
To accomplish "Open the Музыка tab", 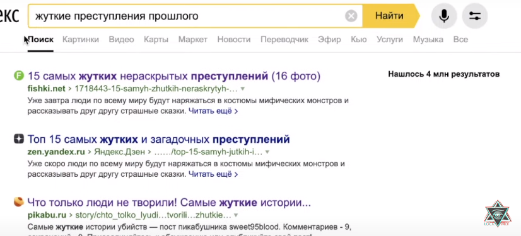I will 428,40.
